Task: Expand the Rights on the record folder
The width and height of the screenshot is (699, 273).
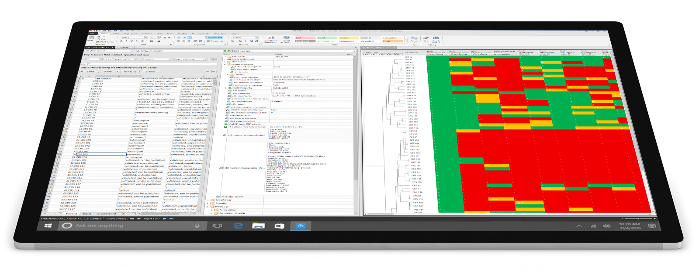Action: pos(225,59)
